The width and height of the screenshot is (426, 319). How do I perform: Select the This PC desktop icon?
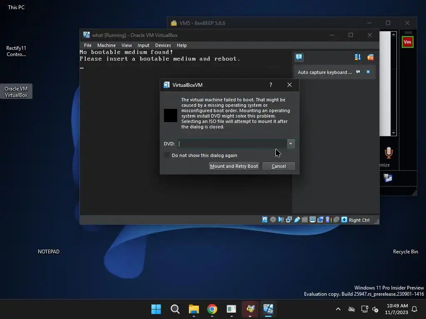(16, 7)
